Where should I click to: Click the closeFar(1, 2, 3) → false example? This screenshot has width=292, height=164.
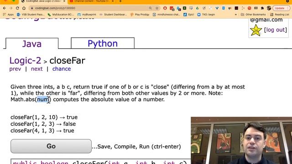[x=43, y=124]
